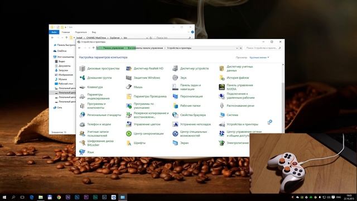Screen dimensions: 357x201
Task: Open the Шрифты icon
Action: (129, 143)
